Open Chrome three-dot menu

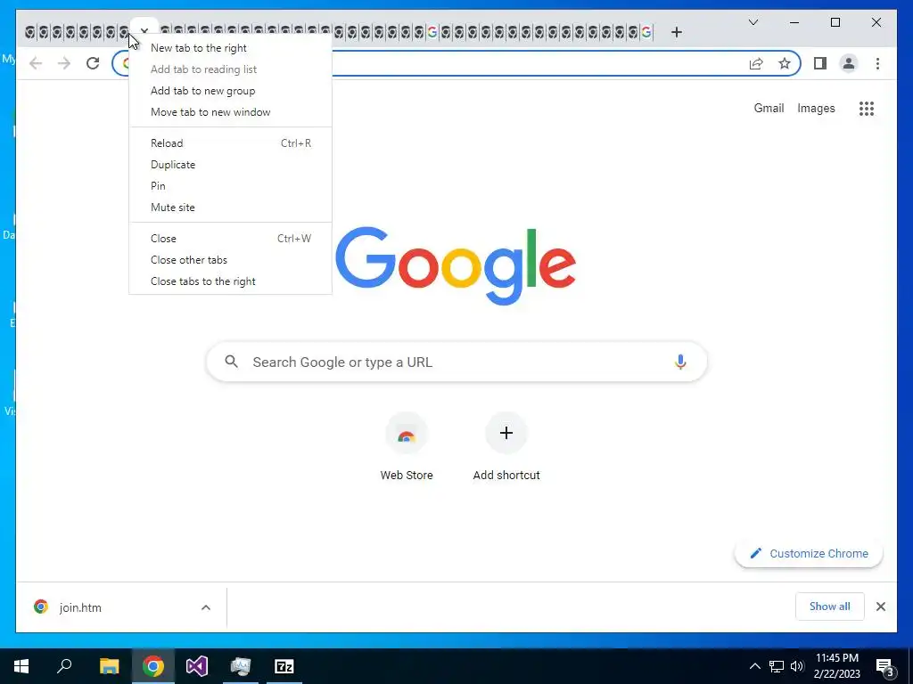pos(877,63)
